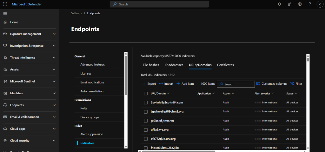Click the top Microsoft Defender search field

[159, 4]
